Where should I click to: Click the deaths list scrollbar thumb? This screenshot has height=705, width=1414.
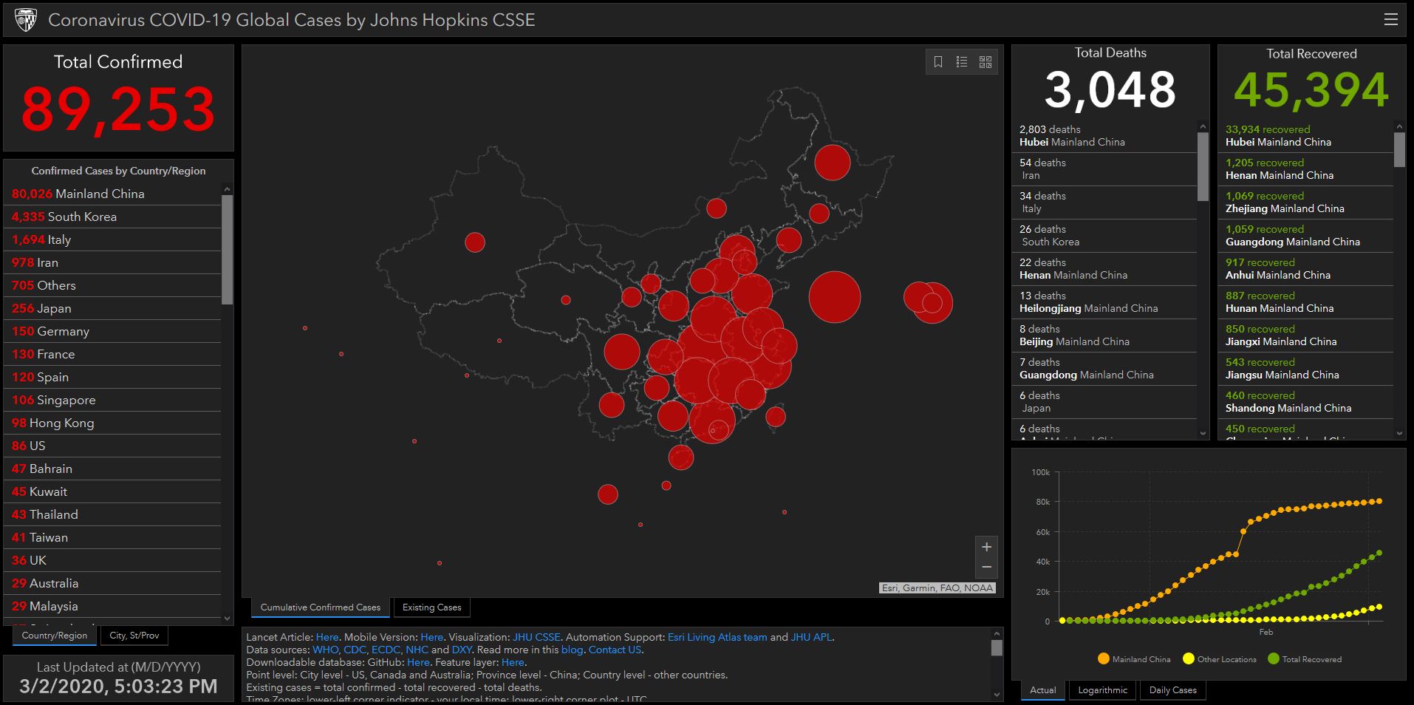1203,167
